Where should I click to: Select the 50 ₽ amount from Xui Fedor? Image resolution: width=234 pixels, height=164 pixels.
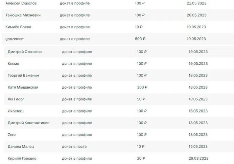pyautogui.click(x=141, y=99)
